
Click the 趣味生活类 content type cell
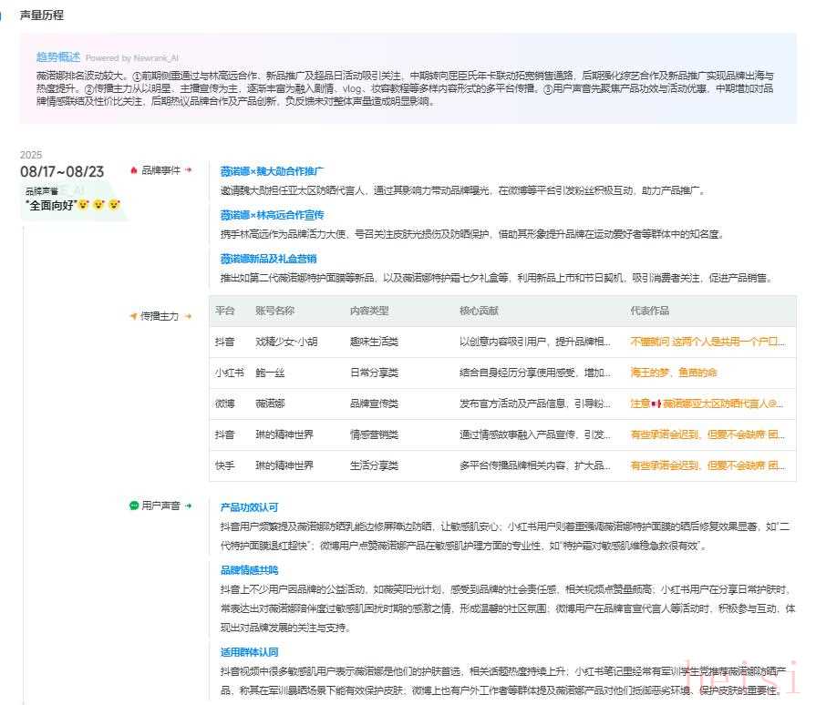pos(374,342)
